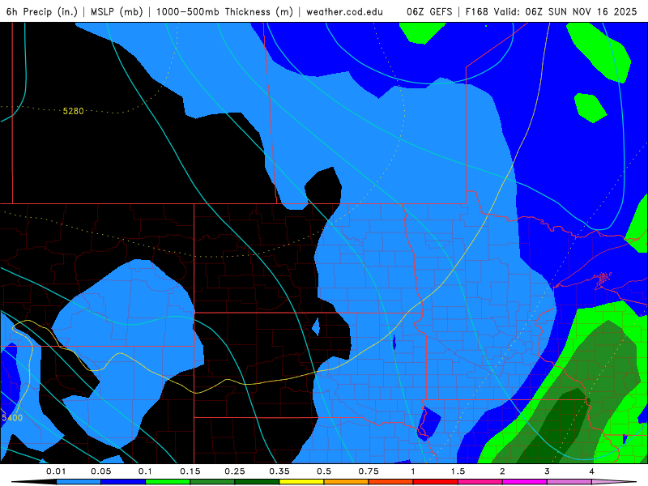The width and height of the screenshot is (648, 486).
Task: Click the '0.25' legend value
Action: click(235, 471)
